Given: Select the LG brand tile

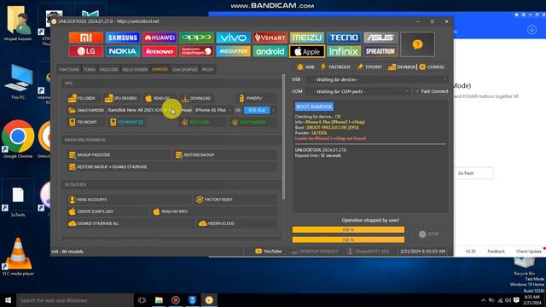Looking at the screenshot, I should [85, 51].
